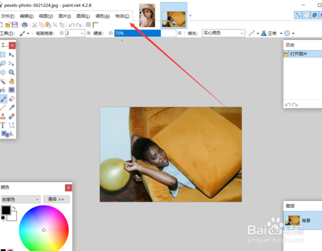Viewport: 322px width, 251px height.
Task: Click the Save floppy disk icon
Action: tap(15, 25)
